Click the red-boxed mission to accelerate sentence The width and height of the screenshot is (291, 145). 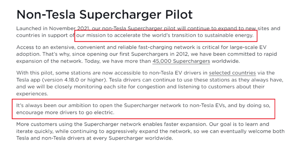pyautogui.click(x=166, y=36)
